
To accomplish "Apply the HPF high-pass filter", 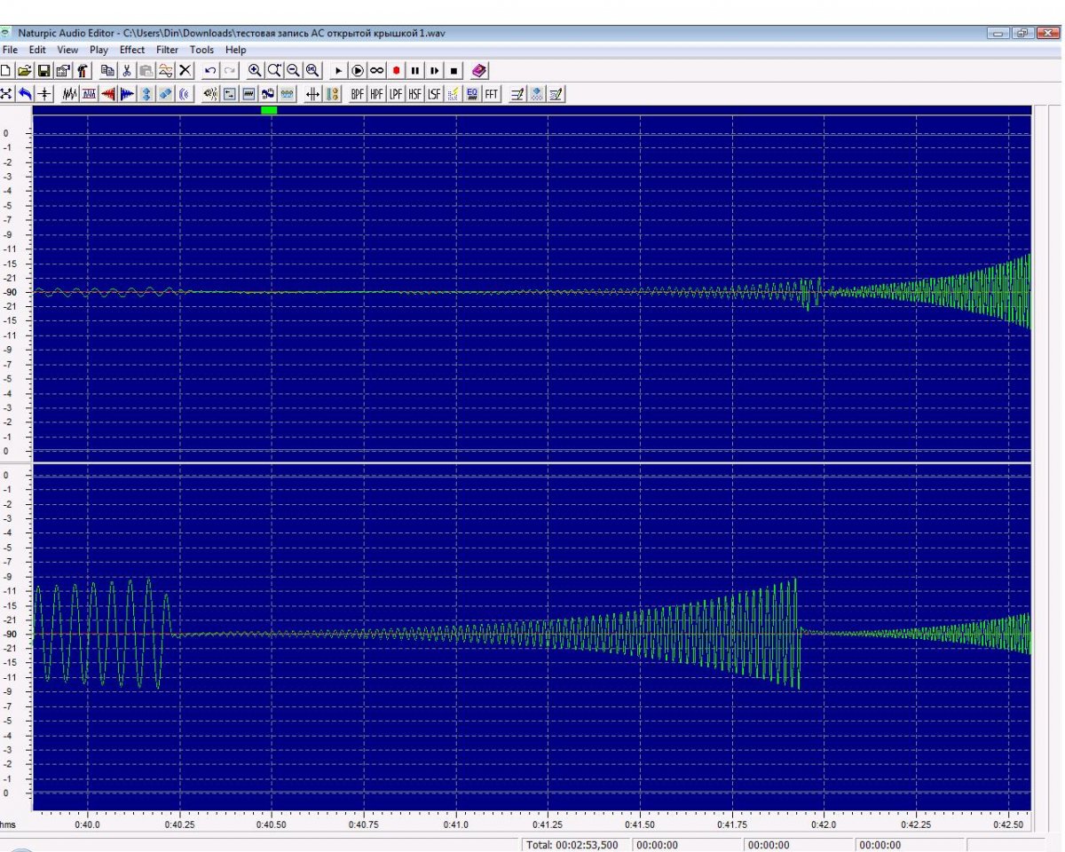I will [376, 93].
